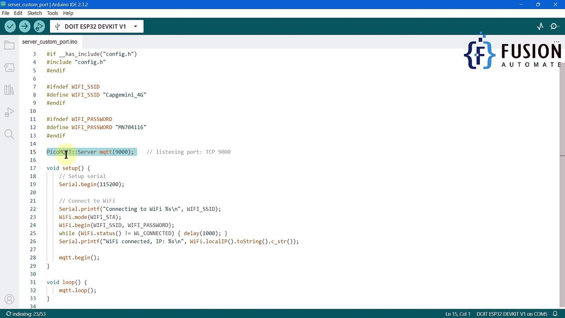Open the Boards Manager sidebar icon
The height and width of the screenshot is (318, 565).
pos(9,68)
